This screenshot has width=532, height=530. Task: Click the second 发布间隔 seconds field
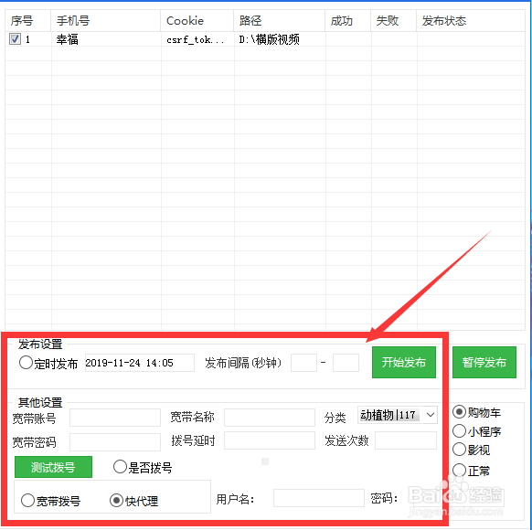(x=346, y=363)
